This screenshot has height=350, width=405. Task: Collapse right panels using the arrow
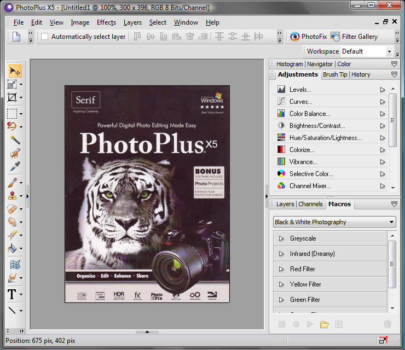tap(267, 196)
